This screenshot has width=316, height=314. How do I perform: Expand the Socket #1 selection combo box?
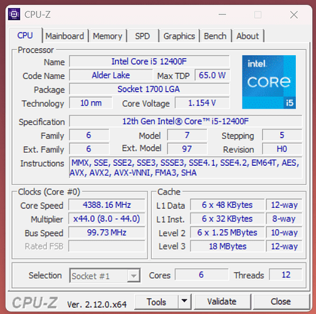coord(105,276)
